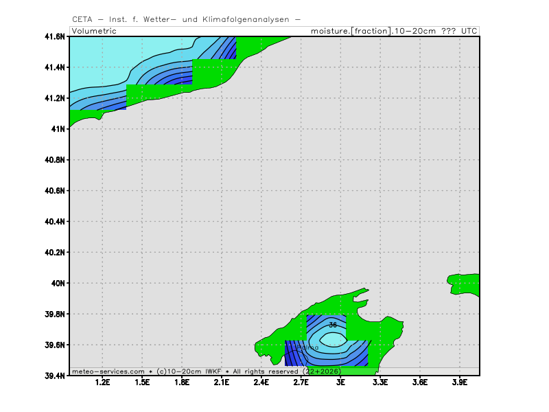Click the 39.4N latitude axis label
Screen dimensions: 549x412
coord(55,376)
